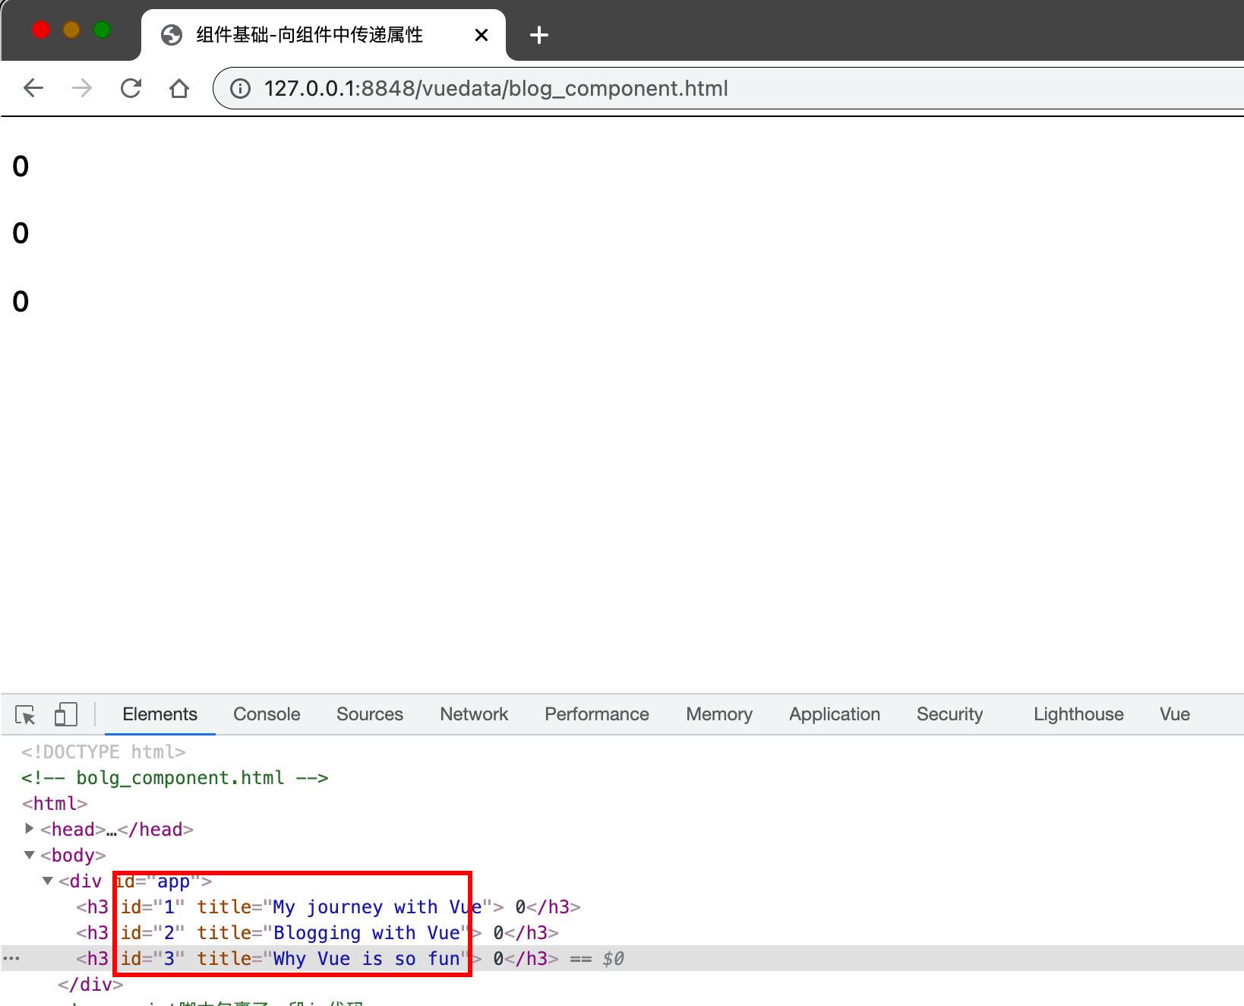This screenshot has height=1006, width=1244.
Task: Toggle device toolbar in DevTools
Action: 66,714
